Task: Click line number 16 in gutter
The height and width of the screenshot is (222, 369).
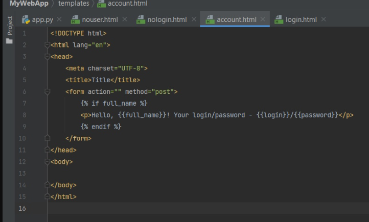Action: click(x=22, y=209)
